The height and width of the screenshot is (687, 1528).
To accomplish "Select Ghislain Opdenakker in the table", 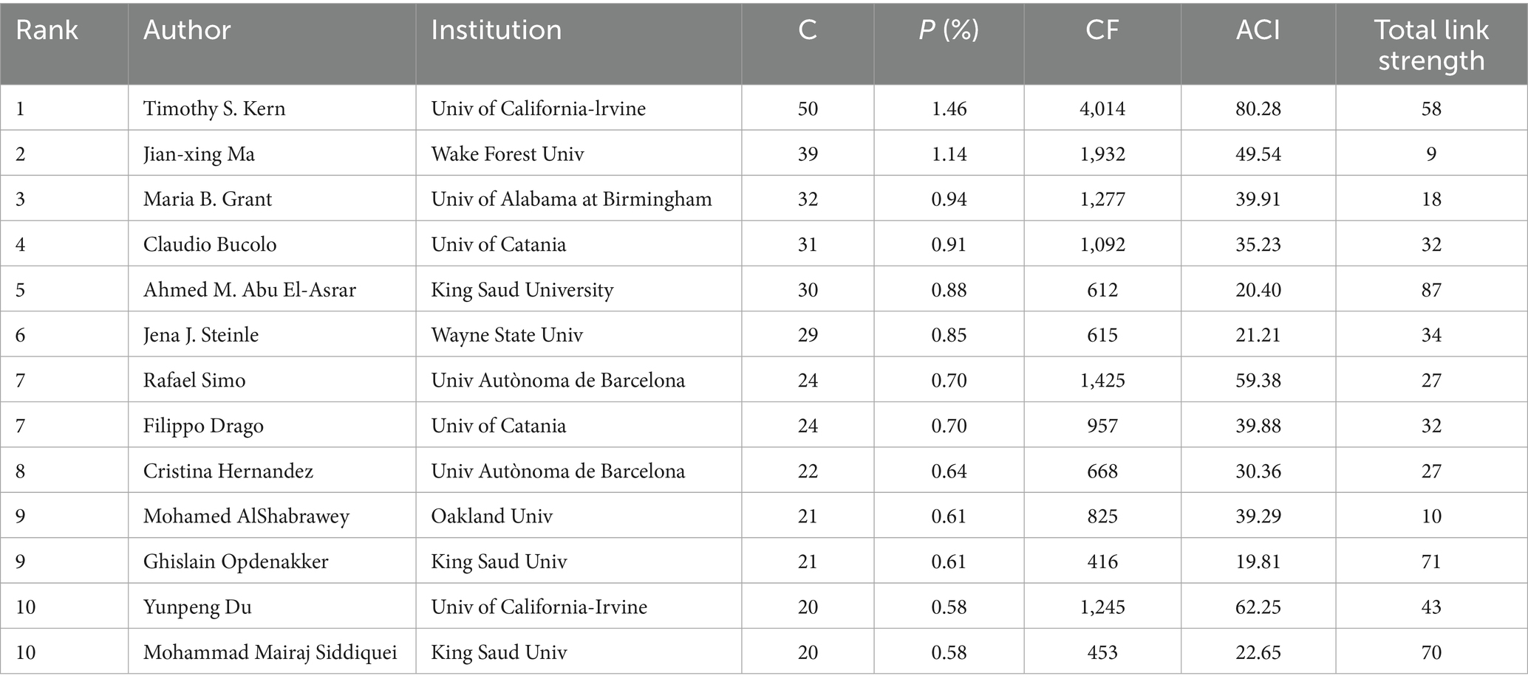I will coord(236,562).
